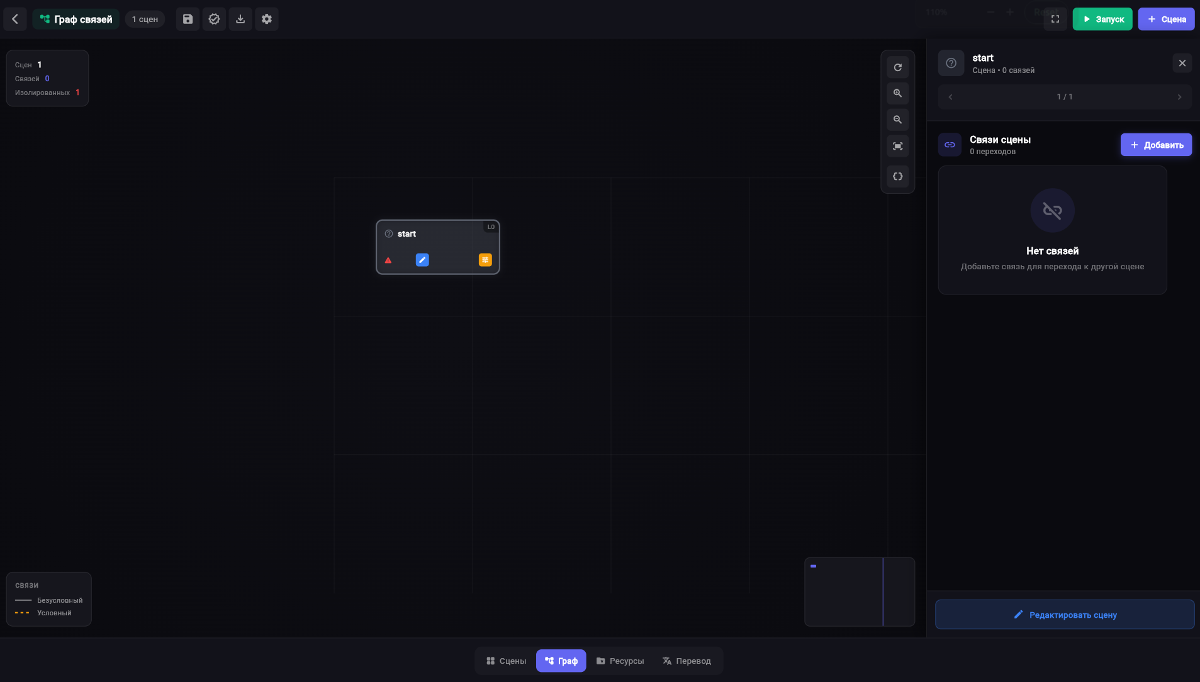Toggle fullscreen mode
Screen dimensions: 1200x682
[x=1055, y=19]
